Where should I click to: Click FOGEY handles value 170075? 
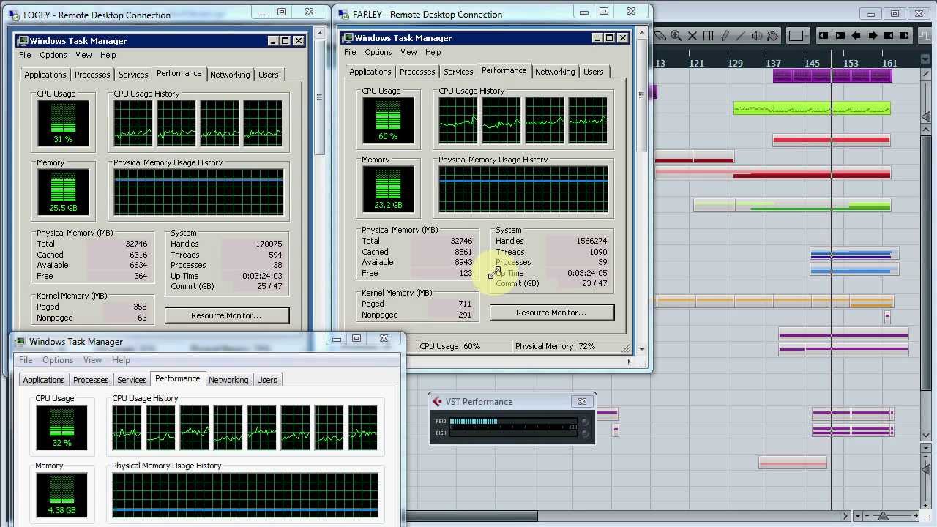(269, 244)
